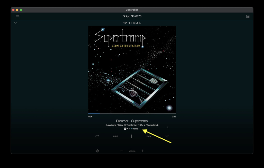The image size is (264, 168).
Task: Click the 192kHz sample rate label
Action: tap(135, 129)
